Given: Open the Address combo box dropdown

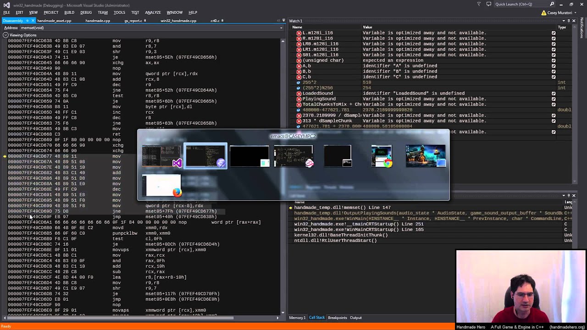Looking at the screenshot, I should pyautogui.click(x=281, y=28).
